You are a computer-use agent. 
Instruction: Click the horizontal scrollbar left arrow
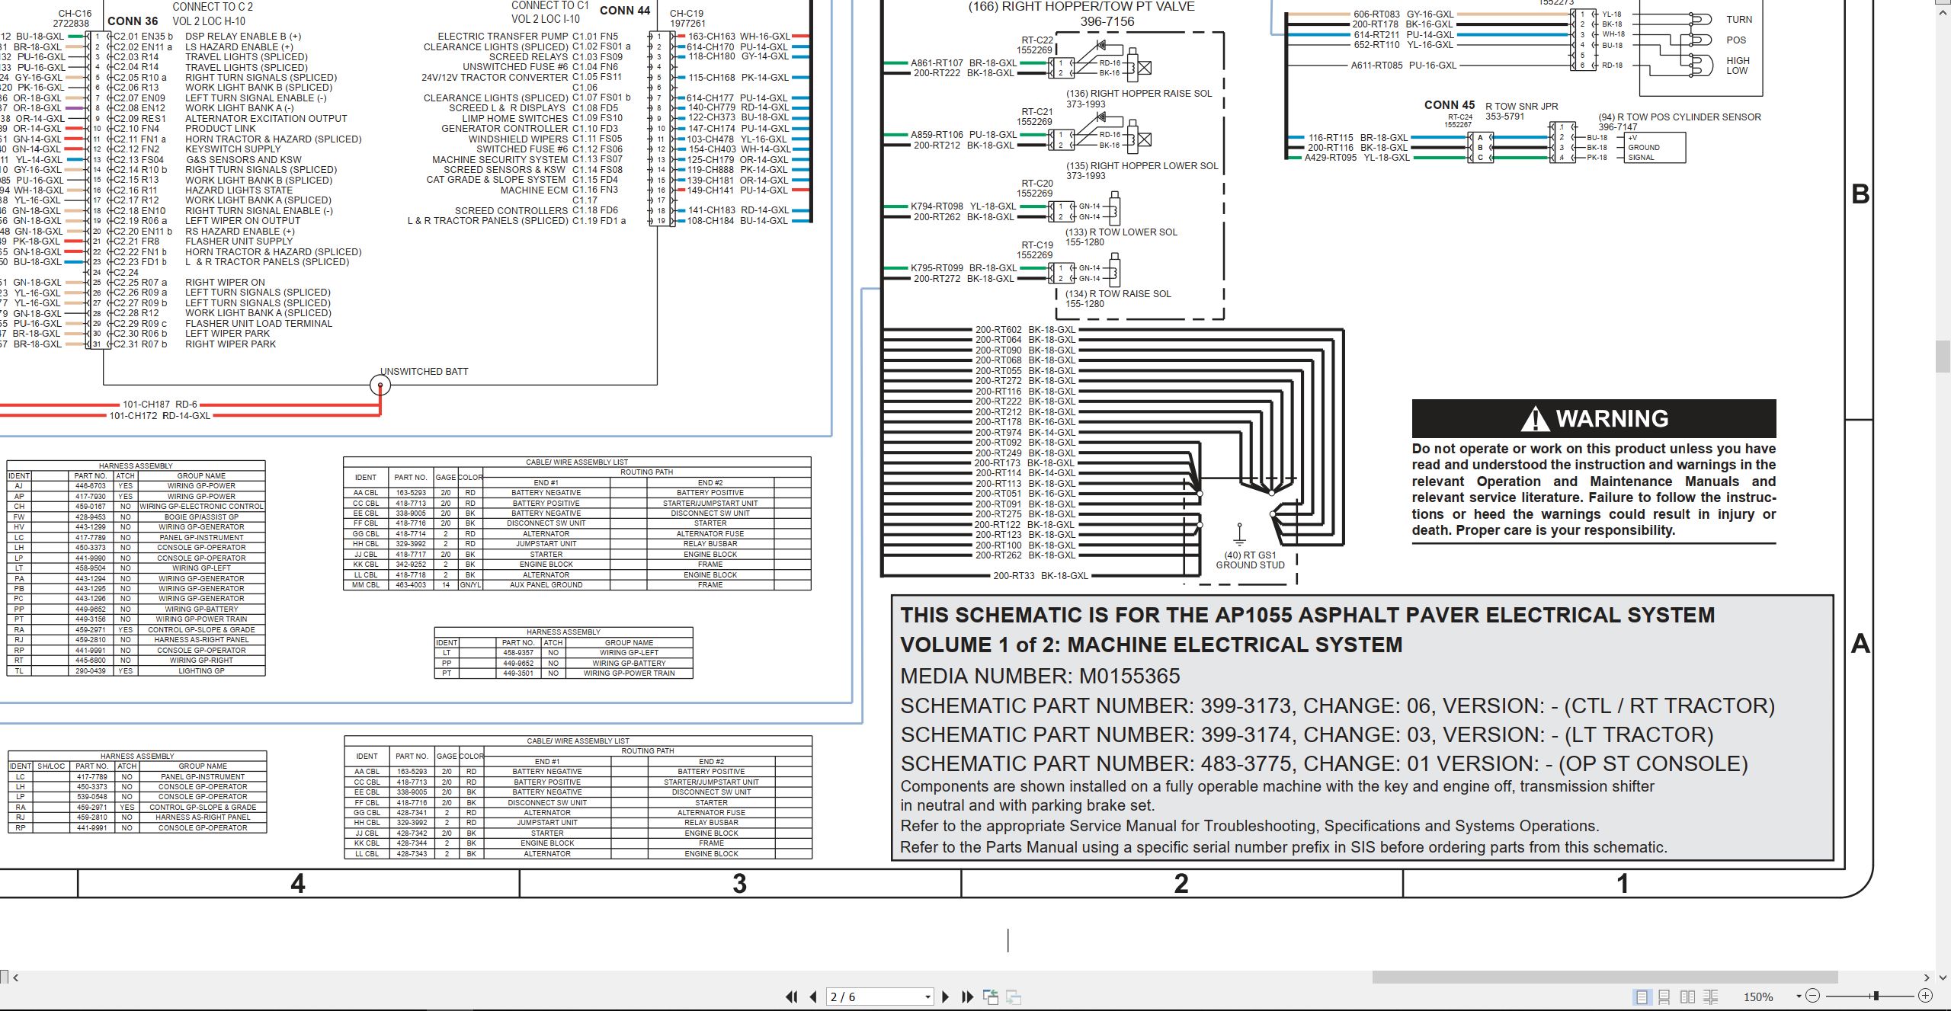(x=15, y=977)
